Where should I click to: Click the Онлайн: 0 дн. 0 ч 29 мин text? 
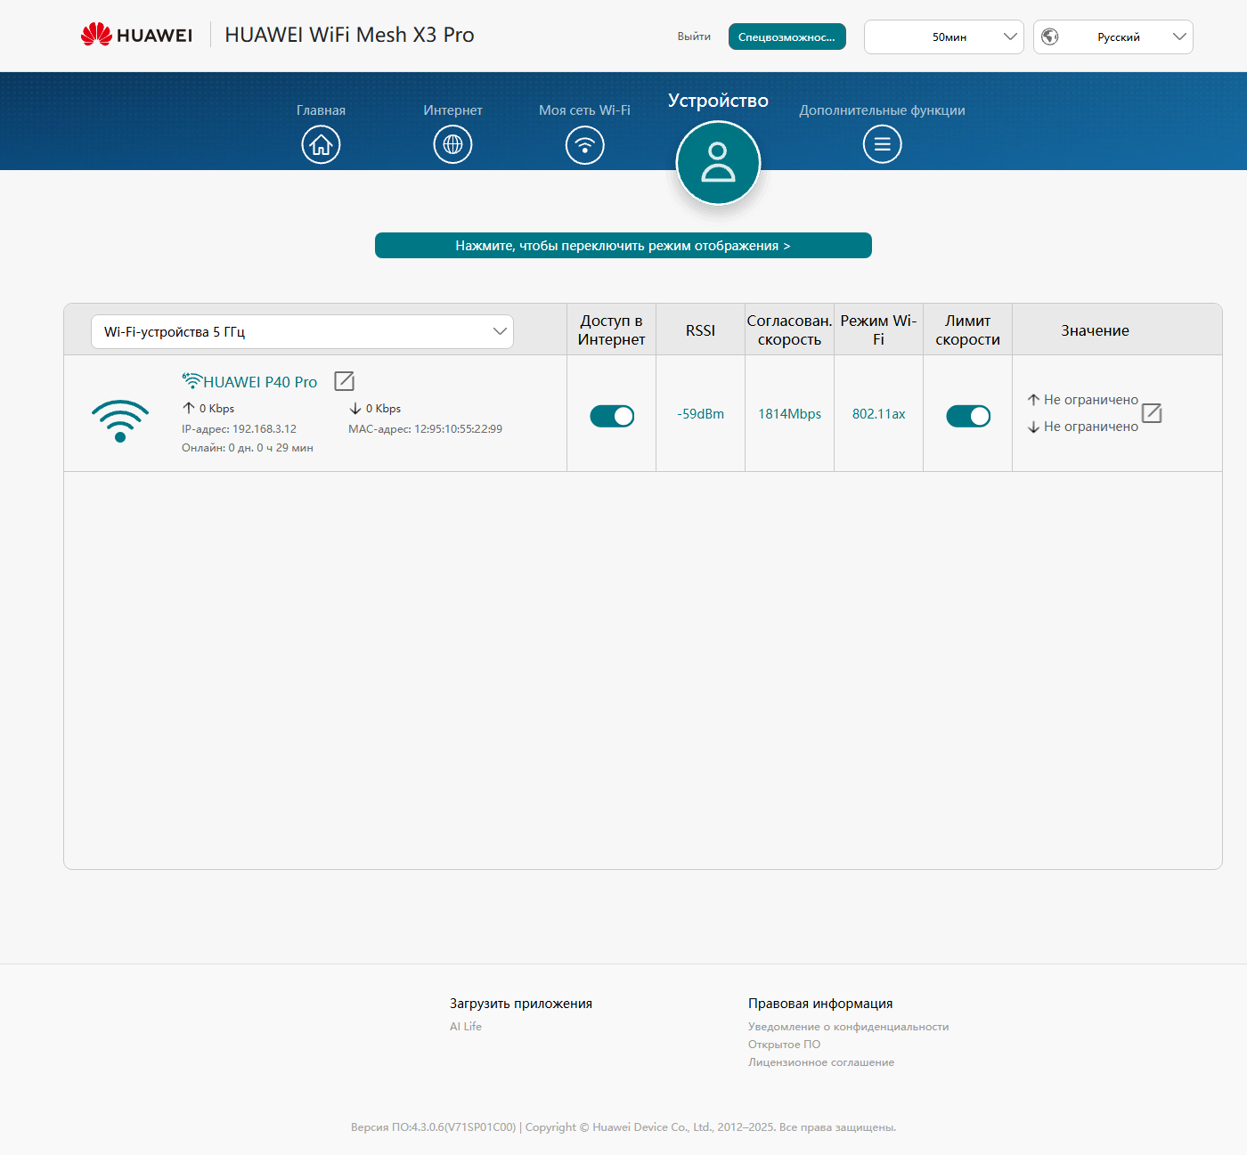click(248, 448)
